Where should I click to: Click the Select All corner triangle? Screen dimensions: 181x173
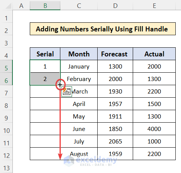(8, 6)
